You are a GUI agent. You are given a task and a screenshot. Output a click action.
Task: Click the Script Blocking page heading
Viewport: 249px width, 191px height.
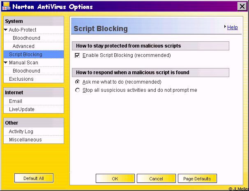coord(101,29)
